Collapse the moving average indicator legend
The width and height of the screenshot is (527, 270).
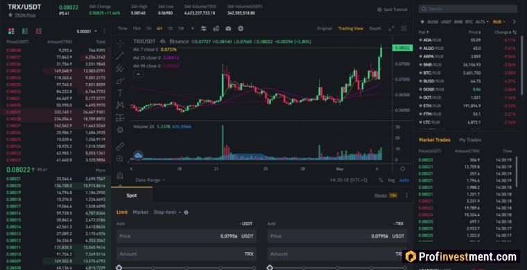(139, 75)
